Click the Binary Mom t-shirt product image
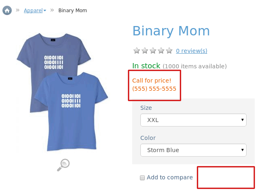The height and width of the screenshot is (194, 277). [x=62, y=92]
